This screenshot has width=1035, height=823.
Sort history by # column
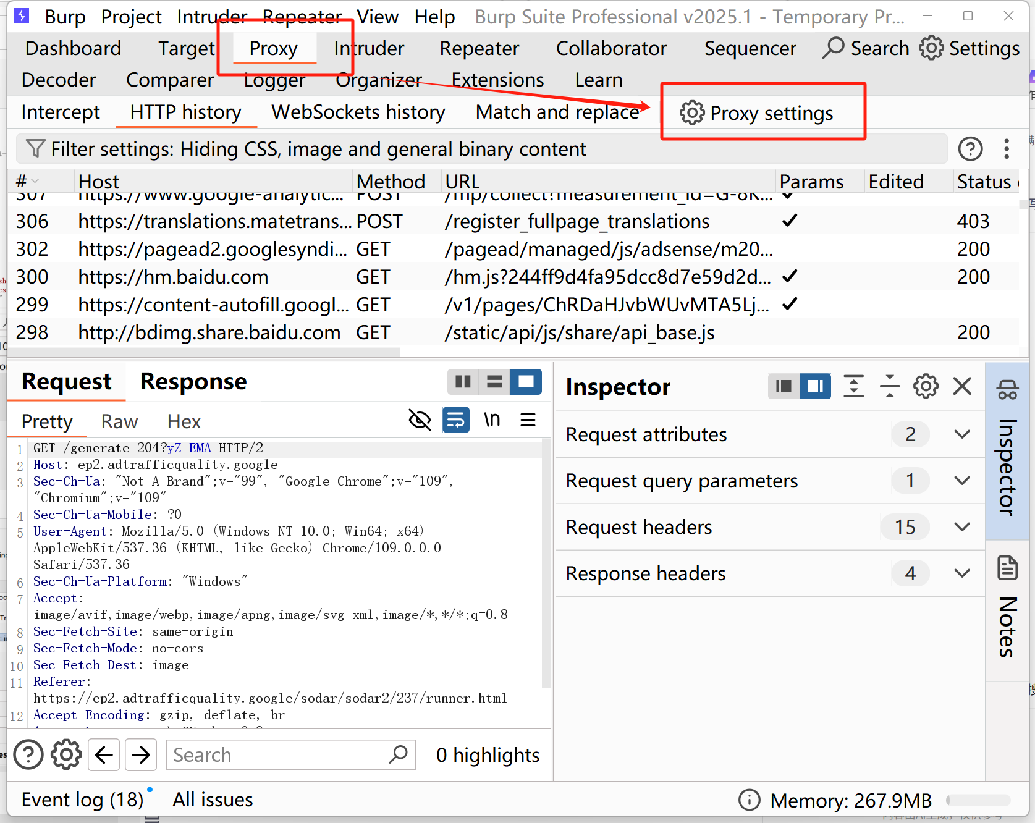pyautogui.click(x=41, y=181)
